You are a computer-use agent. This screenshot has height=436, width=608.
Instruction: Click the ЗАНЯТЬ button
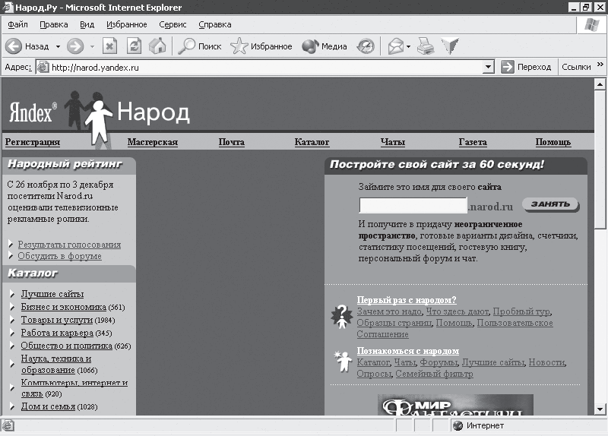pos(549,204)
